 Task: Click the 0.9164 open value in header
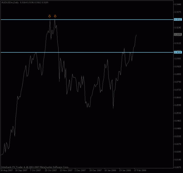coord(23,2)
